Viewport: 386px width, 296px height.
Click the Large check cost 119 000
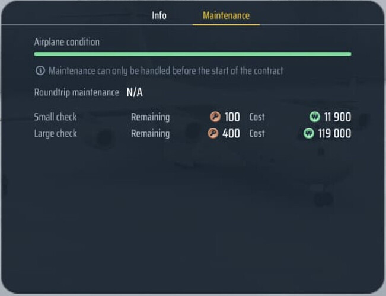point(334,133)
